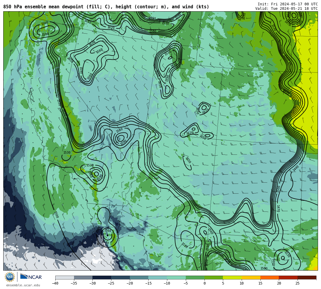The image size is (321, 289).
Task: Click the 25 colorbar tick label
Action: pyautogui.click(x=298, y=283)
